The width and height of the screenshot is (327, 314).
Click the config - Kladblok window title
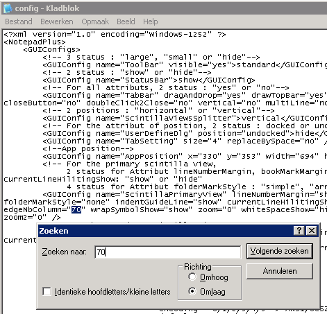point(47,8)
